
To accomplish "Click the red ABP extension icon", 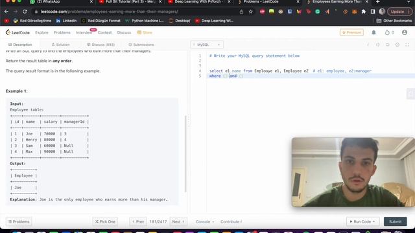I will tap(262, 12).
